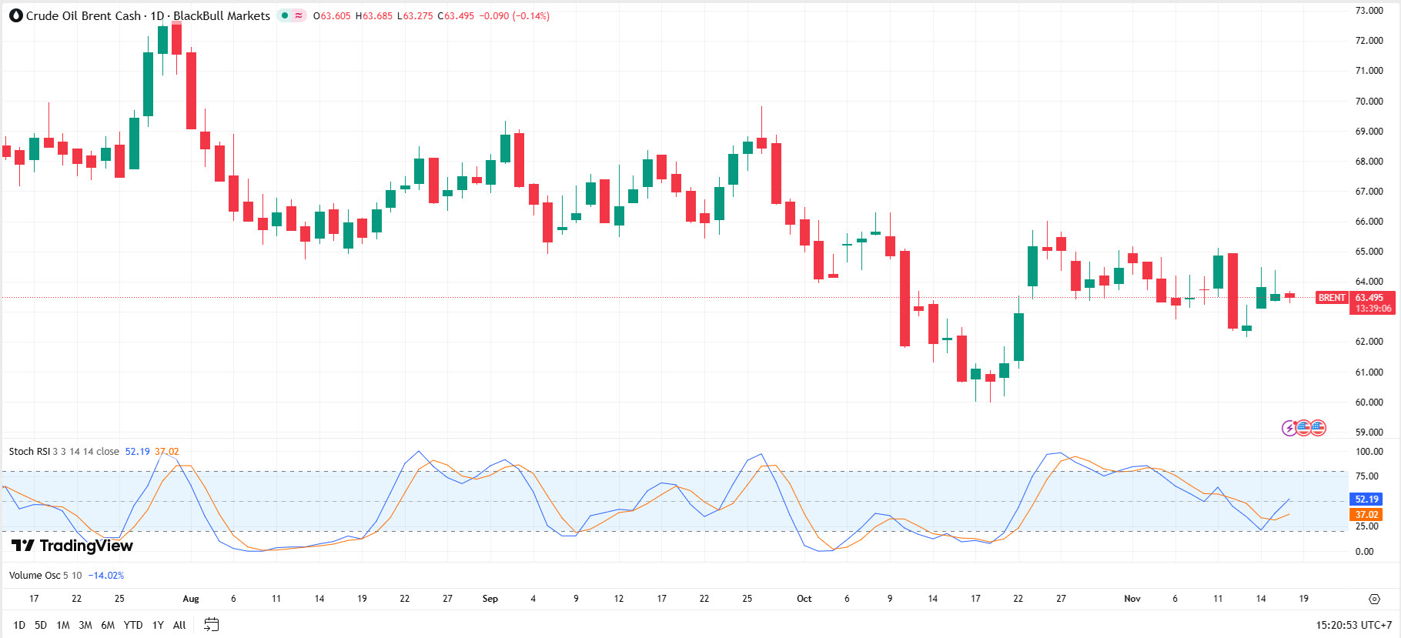Click the pink approximate data indicator icon

299,15
